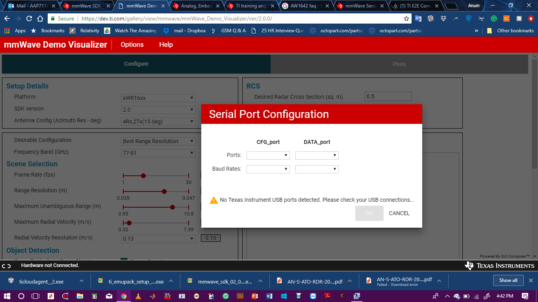Click the Maximum Unambiguous Range slider handle

click(173, 207)
